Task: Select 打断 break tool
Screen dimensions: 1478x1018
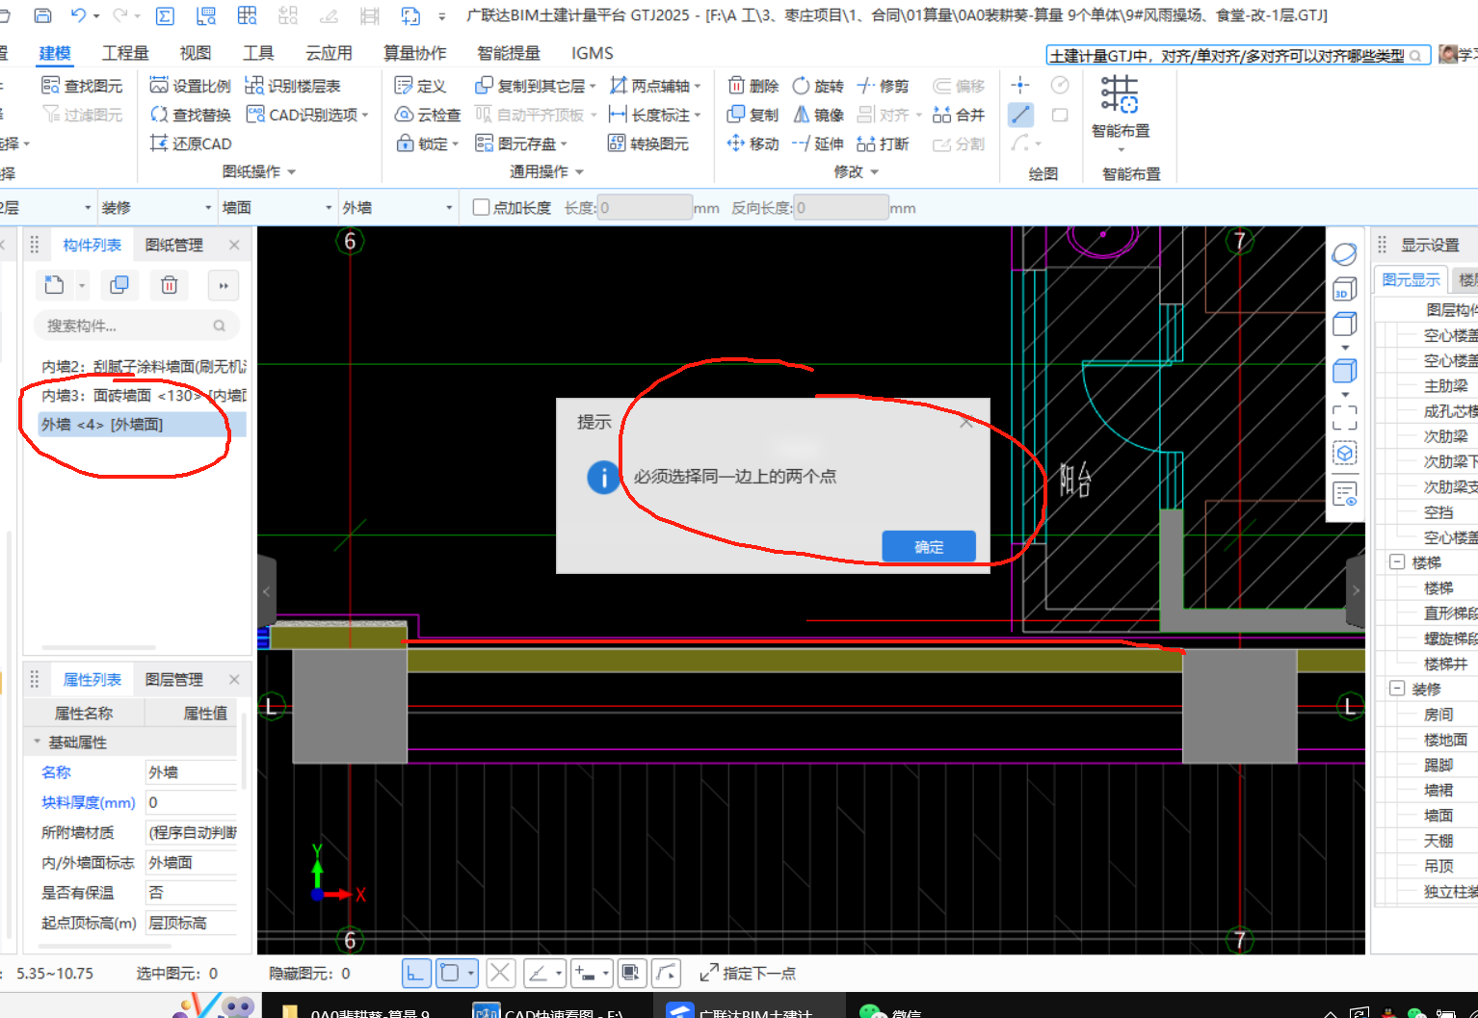Action: [x=884, y=144]
